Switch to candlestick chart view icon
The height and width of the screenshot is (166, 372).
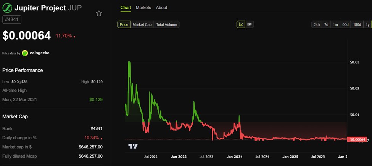250,24
